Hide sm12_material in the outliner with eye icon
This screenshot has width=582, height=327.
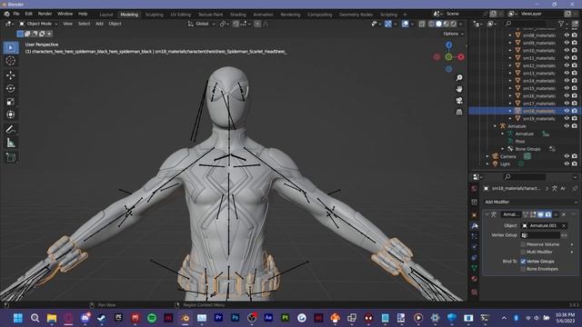coord(567,65)
